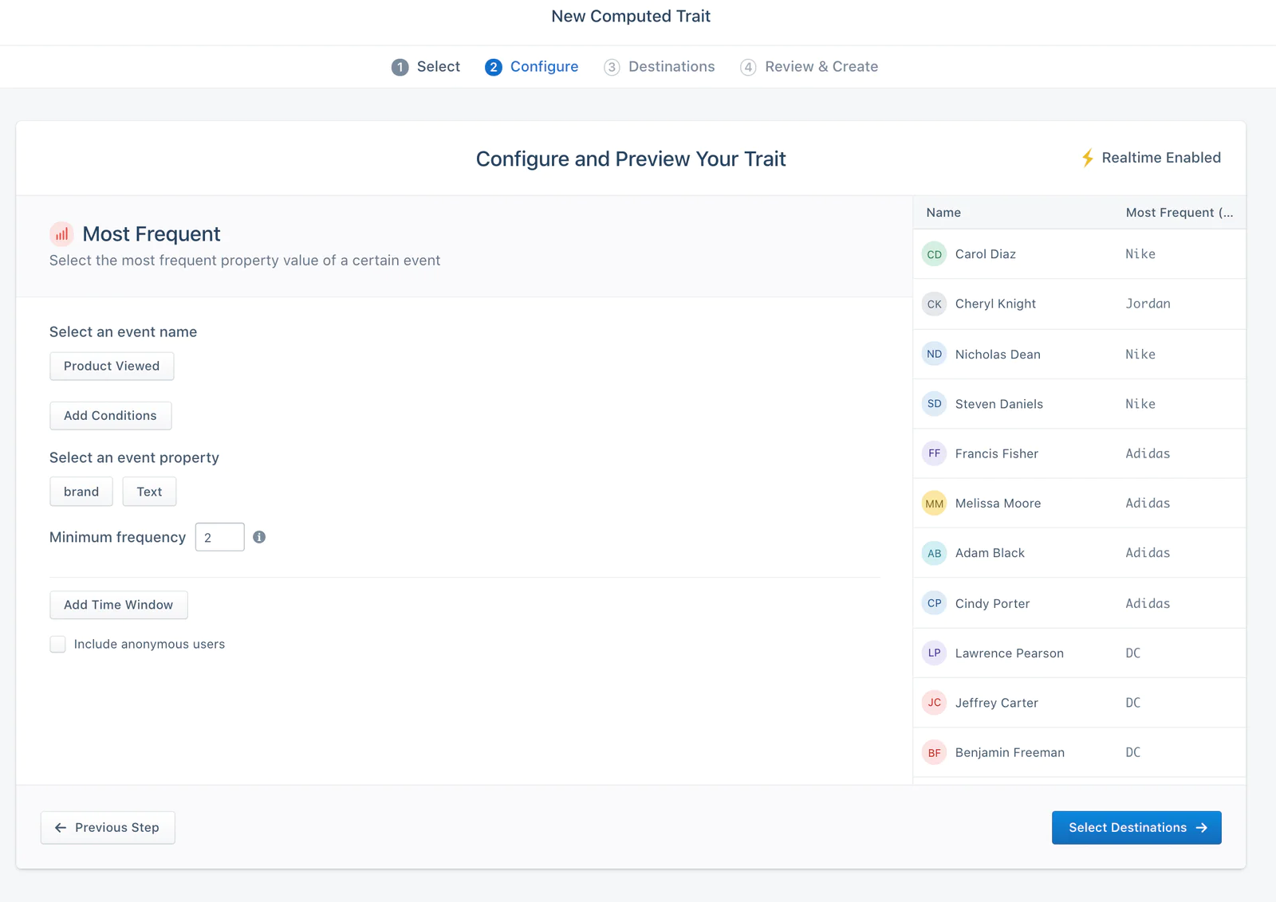Viewport: 1276px width, 902px height.
Task: Click the forward arrow in Select Destinations
Action: coord(1202,827)
